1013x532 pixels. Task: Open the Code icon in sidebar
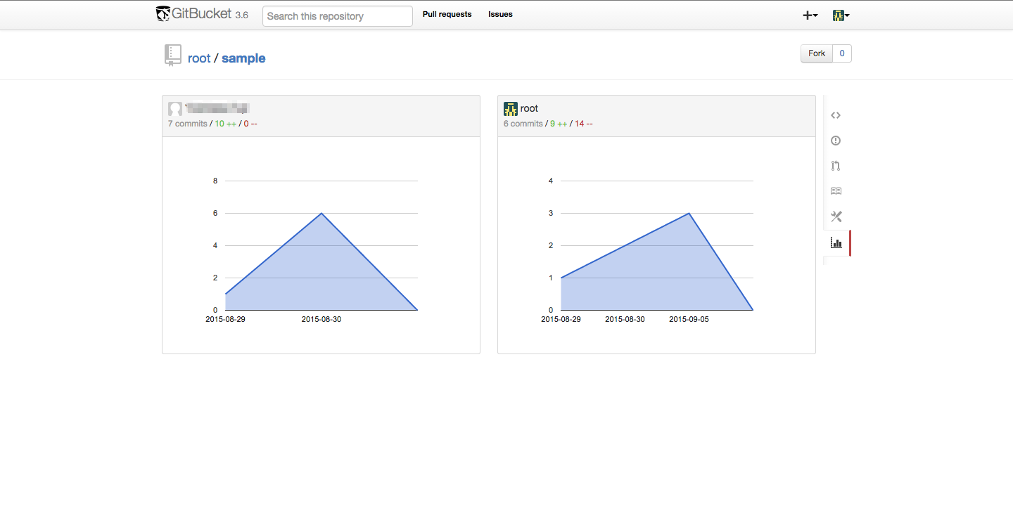pyautogui.click(x=836, y=115)
